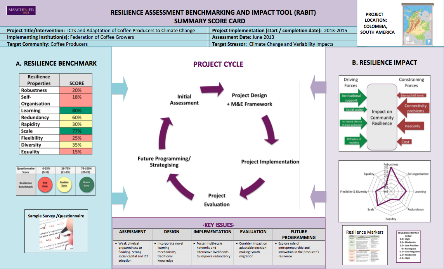444x269 pixels.
Task: Click the DESIGN column header in Key Issues
Action: 172,232
